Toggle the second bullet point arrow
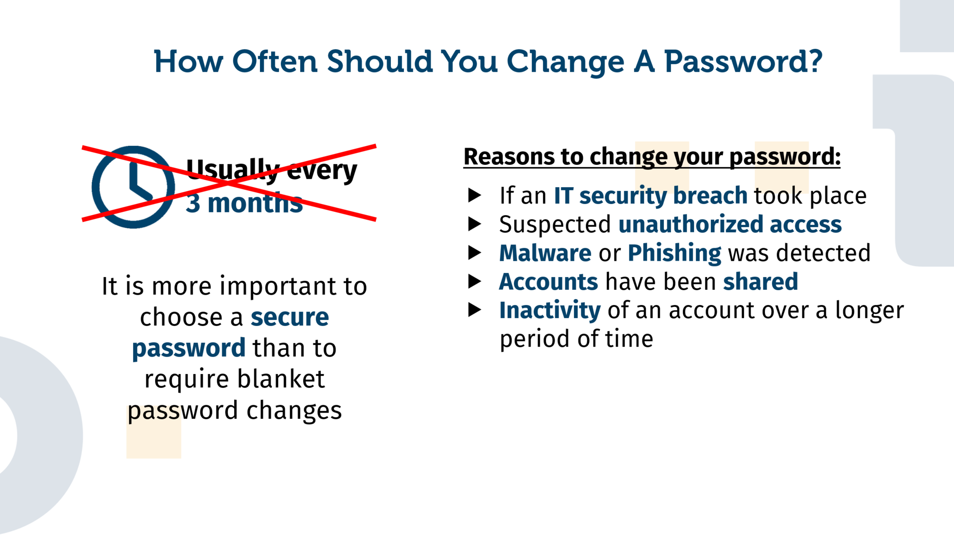This screenshot has width=954, height=537. (473, 224)
